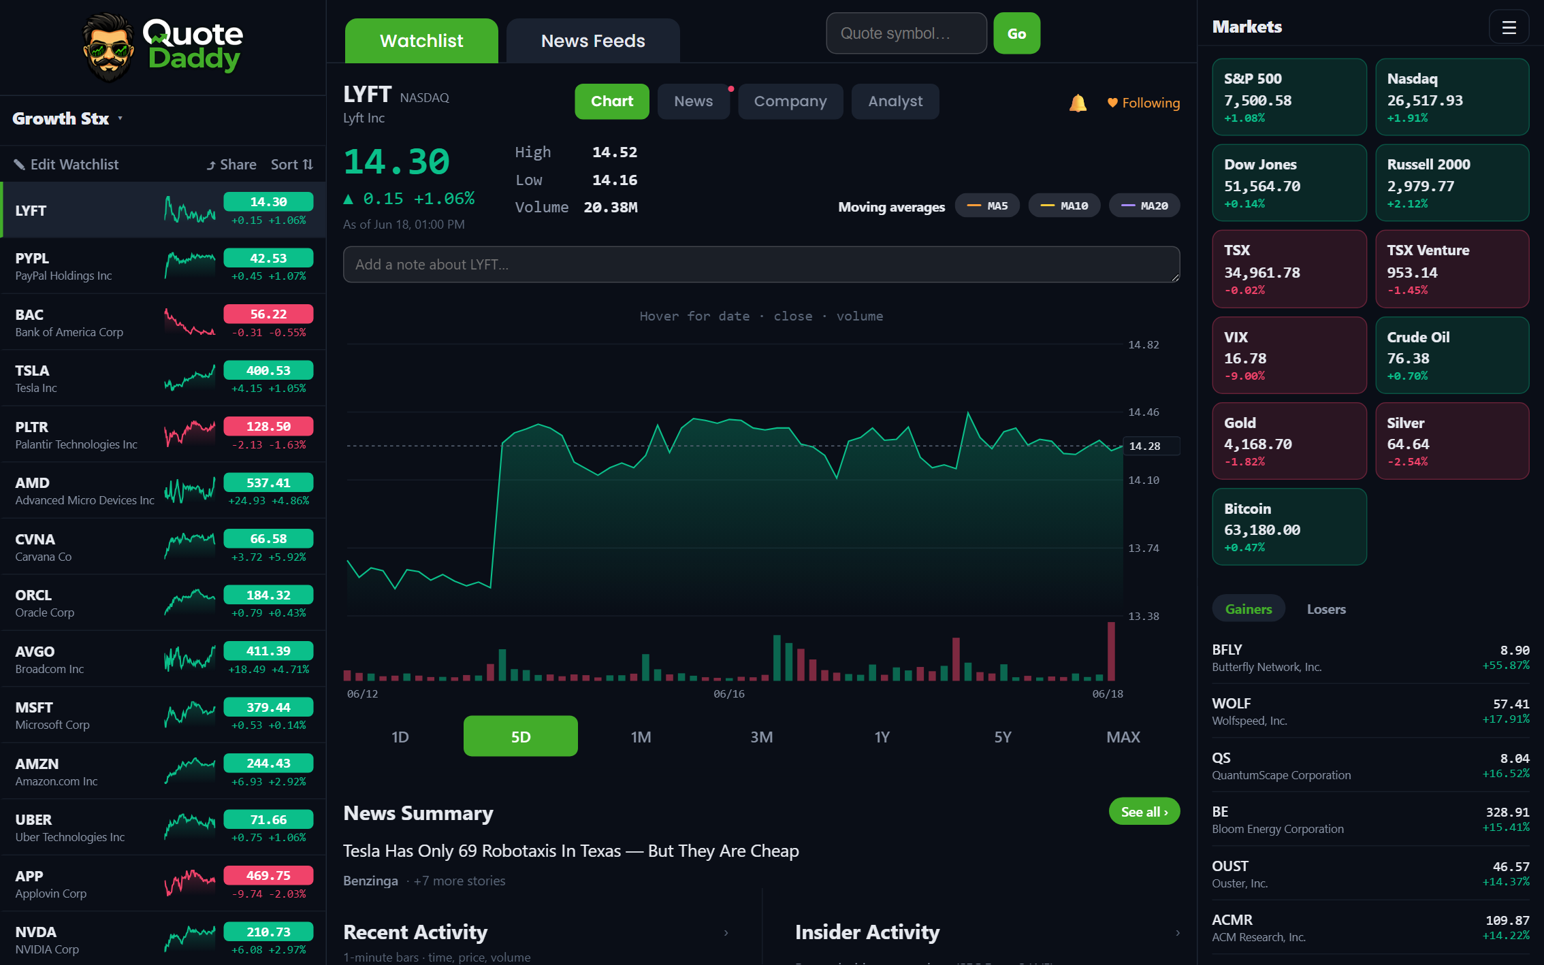Select the 5D chart range

[521, 737]
